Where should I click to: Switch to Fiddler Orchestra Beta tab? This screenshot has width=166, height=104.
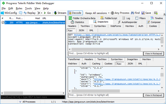82,18
